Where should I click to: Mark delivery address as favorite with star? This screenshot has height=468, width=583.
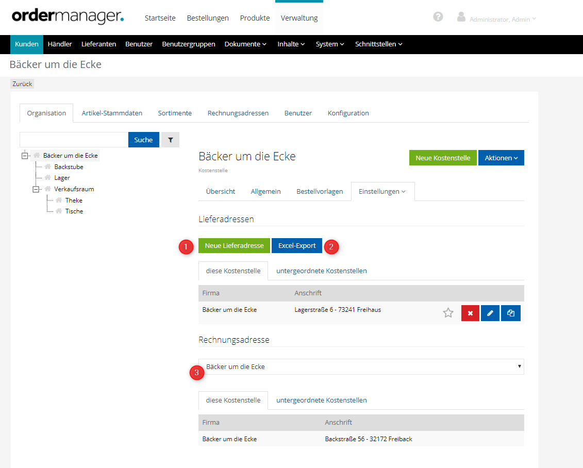(x=448, y=313)
